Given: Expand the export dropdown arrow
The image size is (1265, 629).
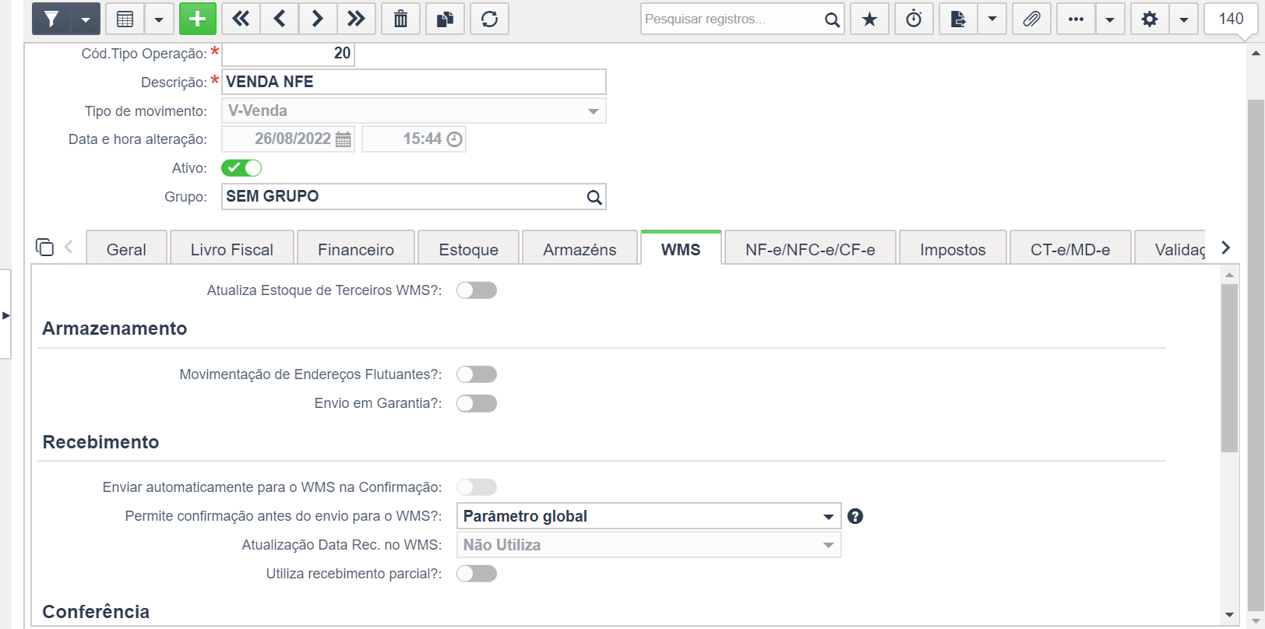Looking at the screenshot, I should (992, 19).
